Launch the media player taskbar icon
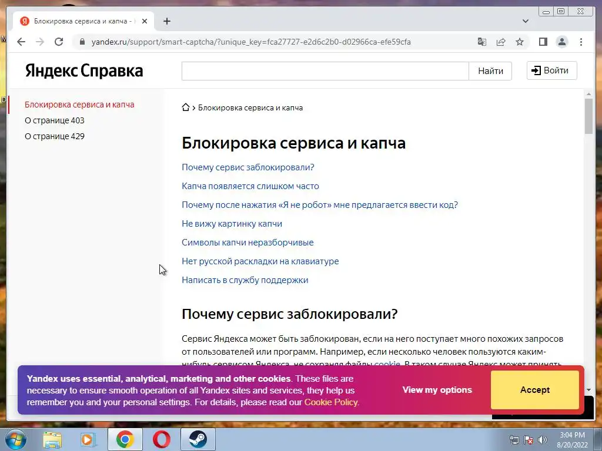 (x=88, y=439)
